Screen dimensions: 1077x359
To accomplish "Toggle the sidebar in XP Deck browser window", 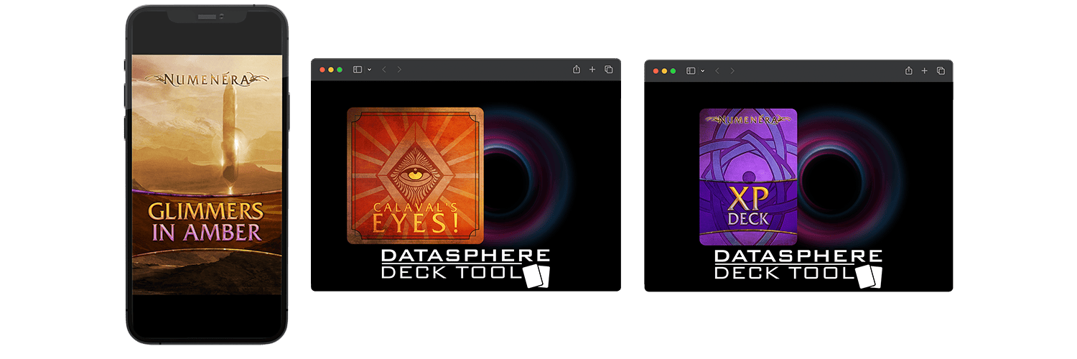I will click(691, 70).
